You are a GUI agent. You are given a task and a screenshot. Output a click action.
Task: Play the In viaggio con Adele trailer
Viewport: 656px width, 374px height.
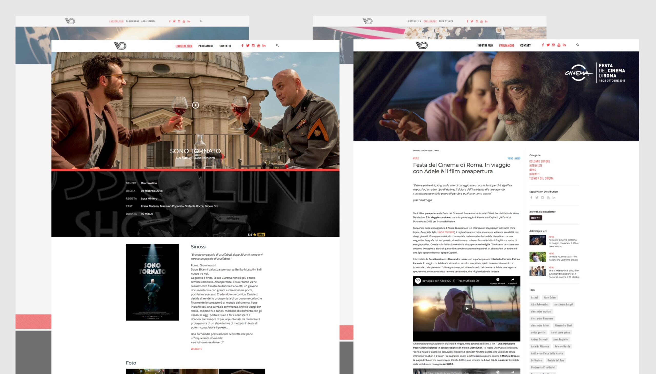coord(467,308)
